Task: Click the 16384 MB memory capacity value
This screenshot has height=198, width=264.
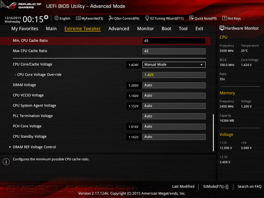Action: (227, 121)
